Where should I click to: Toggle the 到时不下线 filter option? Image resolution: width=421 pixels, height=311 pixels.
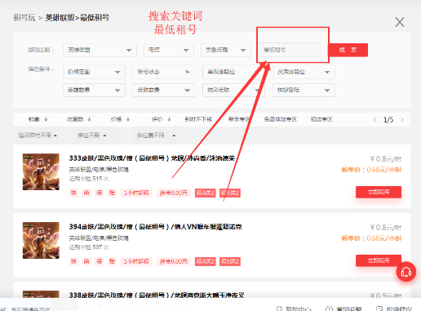pos(198,119)
